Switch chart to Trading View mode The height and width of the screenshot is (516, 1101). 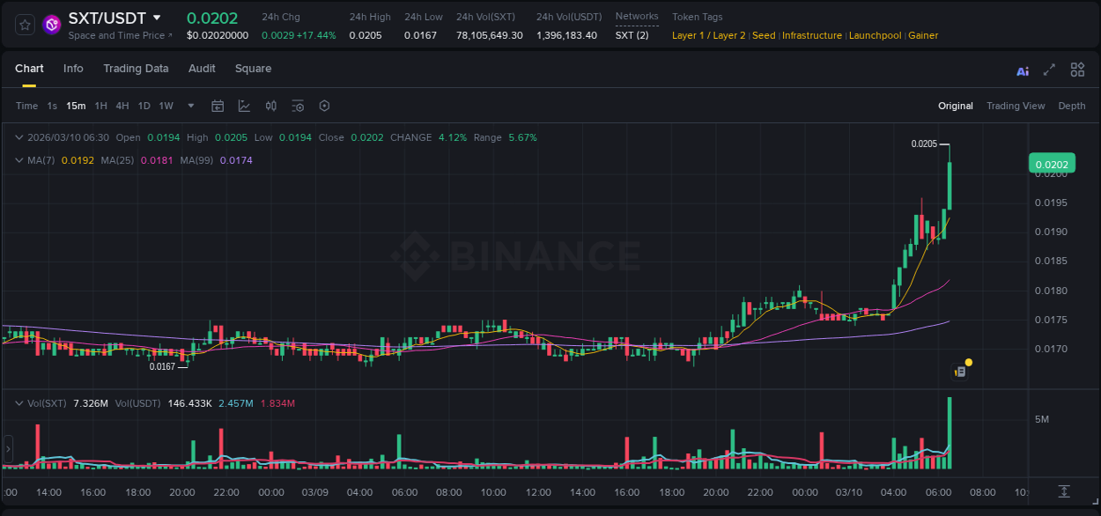pyautogui.click(x=1016, y=106)
